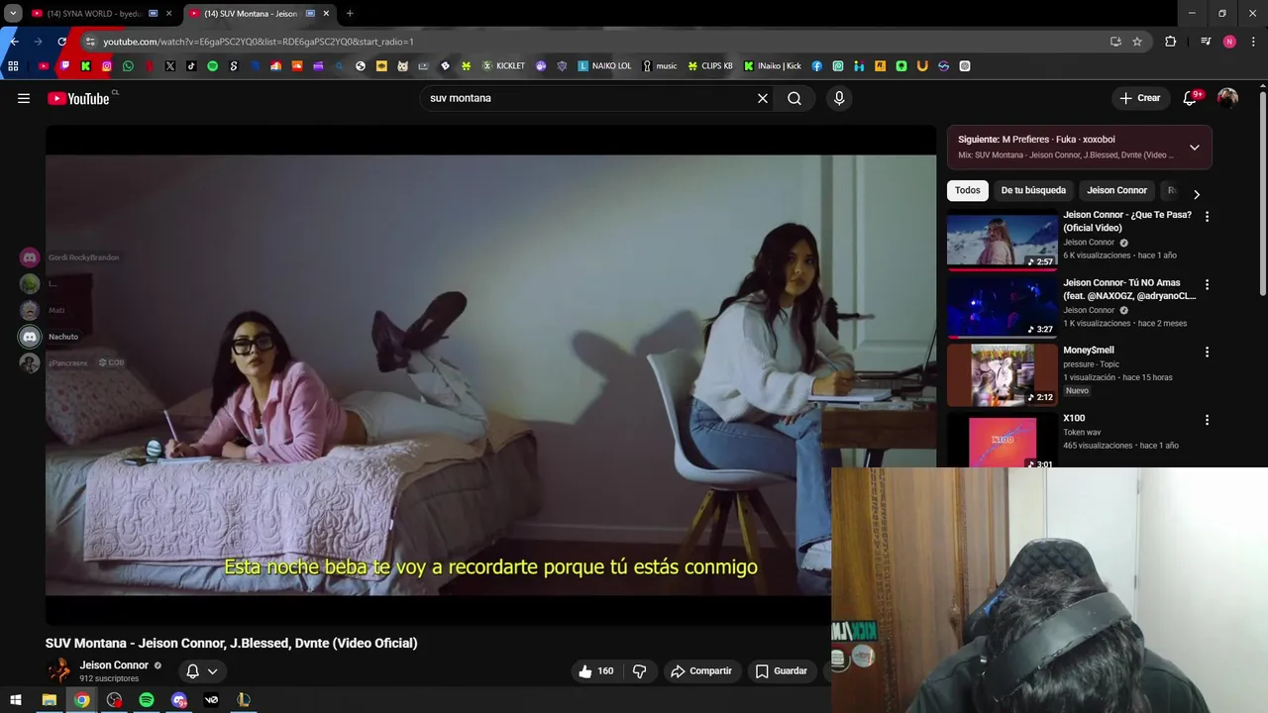Open the Jeison Connor channel name link
Image resolution: width=1268 pixels, height=713 pixels.
[114, 665]
